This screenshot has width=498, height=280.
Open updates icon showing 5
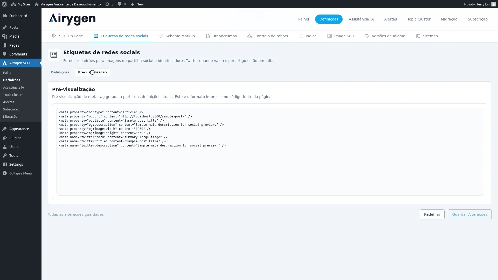(107, 4)
